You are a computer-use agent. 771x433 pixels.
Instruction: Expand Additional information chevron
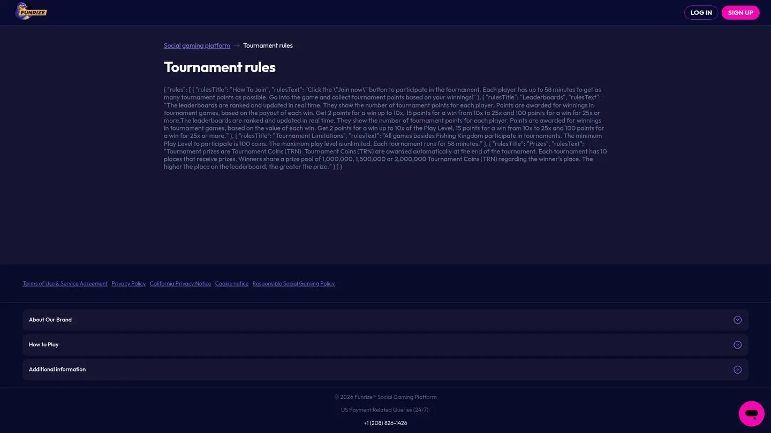point(737,369)
